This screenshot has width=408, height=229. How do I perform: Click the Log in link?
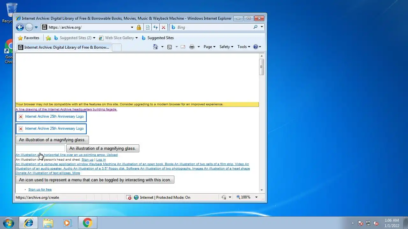[101, 160]
